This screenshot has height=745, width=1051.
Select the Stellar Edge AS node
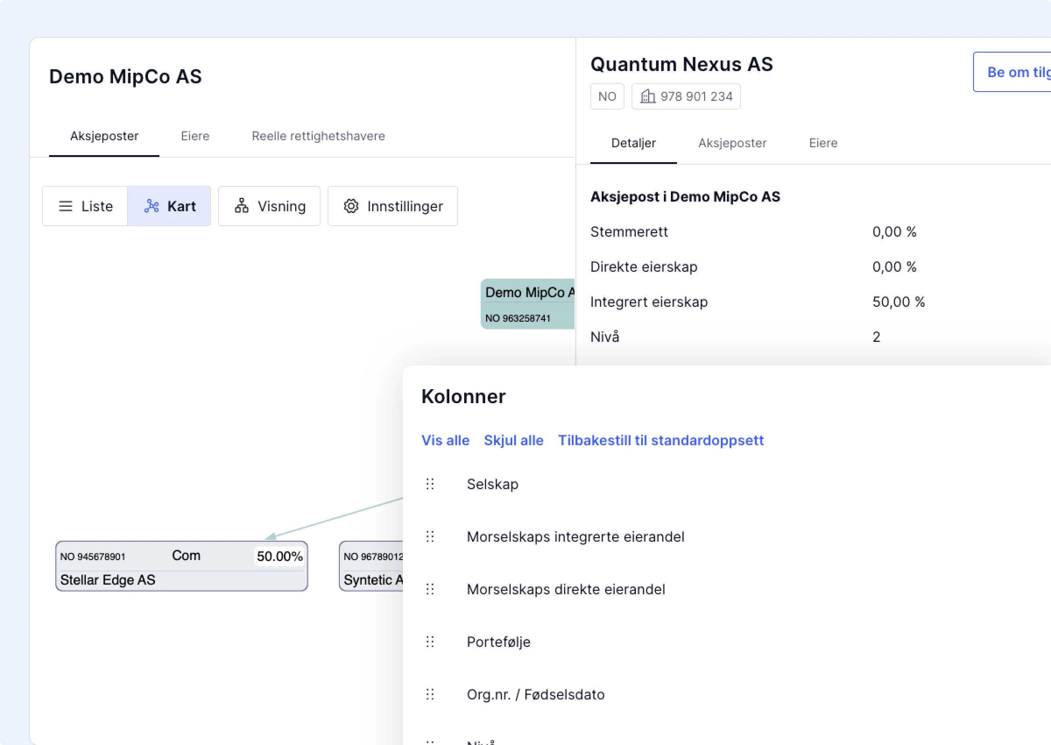(181, 566)
